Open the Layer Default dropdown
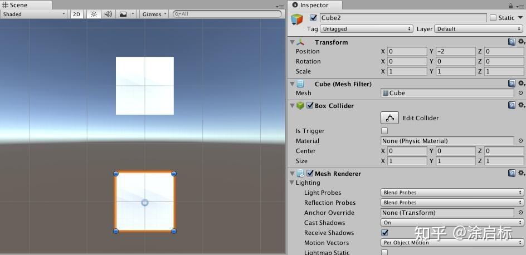526x255 pixels. 479,29
